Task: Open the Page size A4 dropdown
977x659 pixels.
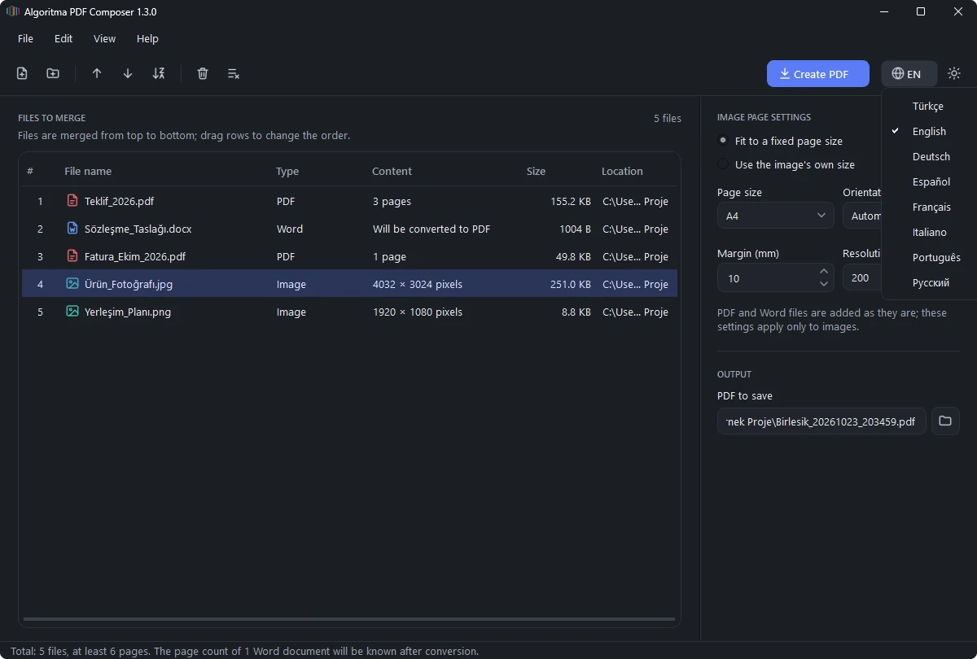Action: pyautogui.click(x=776, y=216)
